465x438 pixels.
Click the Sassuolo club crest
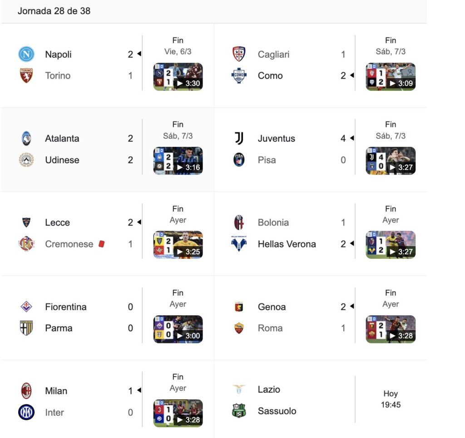239,411
